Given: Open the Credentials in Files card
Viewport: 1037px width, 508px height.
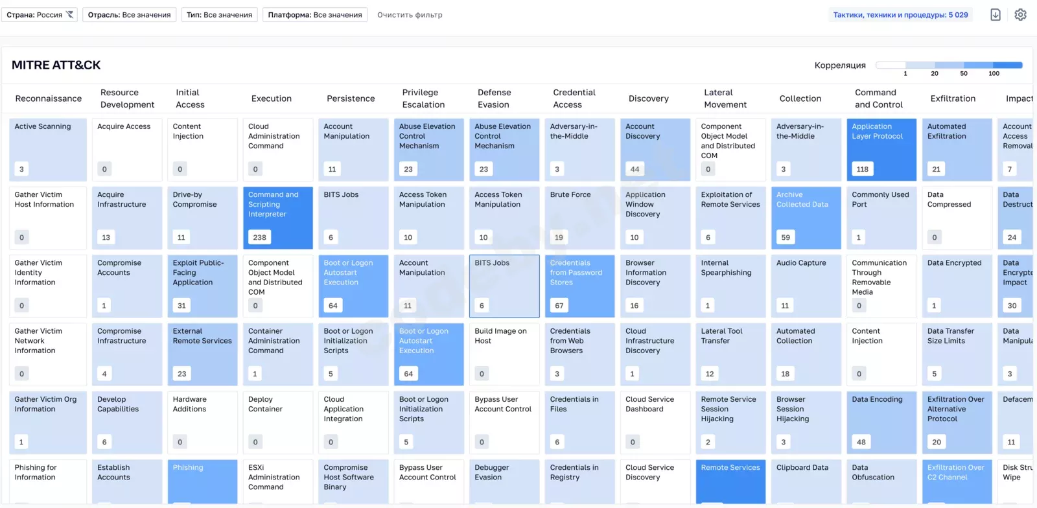Looking at the screenshot, I should click(x=580, y=422).
